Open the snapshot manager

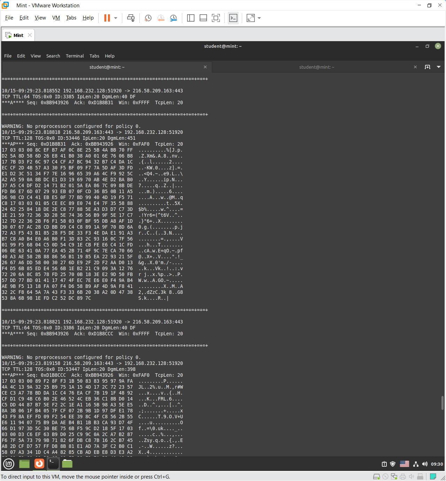tap(173, 18)
